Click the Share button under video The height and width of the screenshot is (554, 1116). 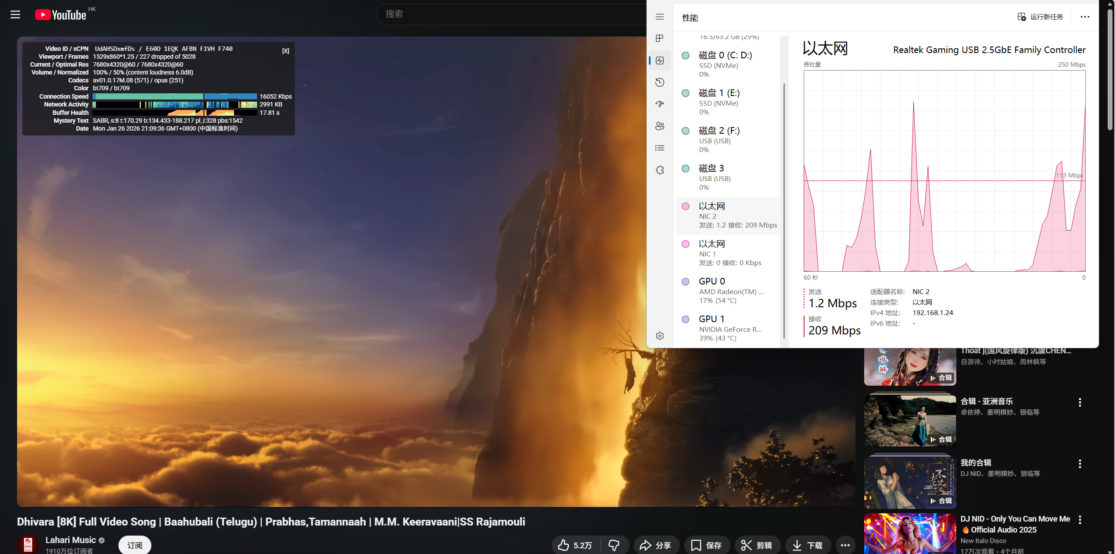pos(656,545)
